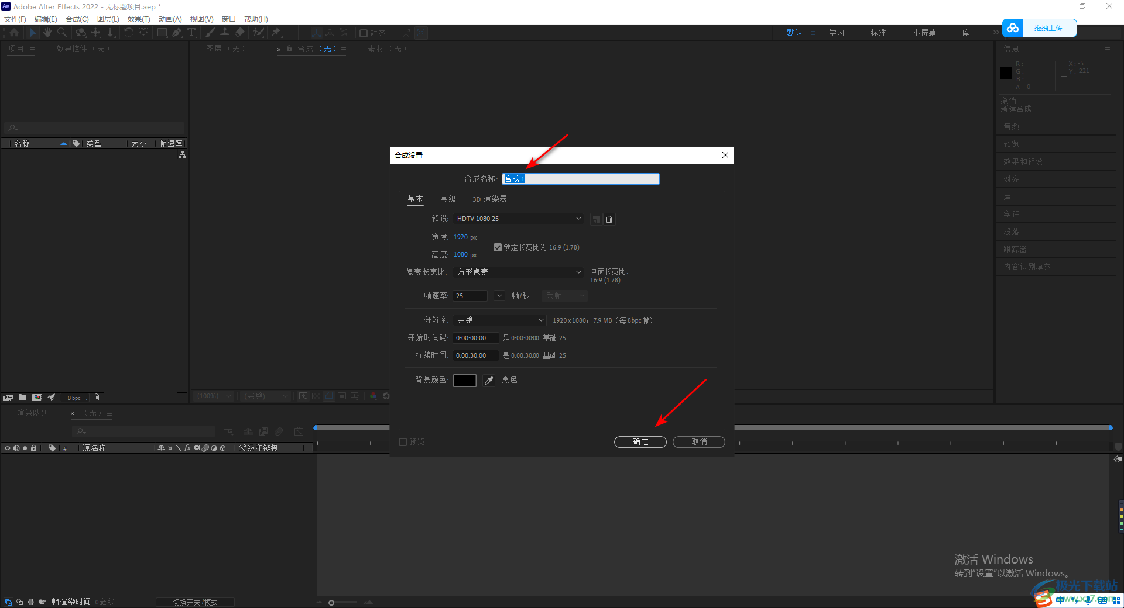Click the Home icon in toolbar

(x=14, y=33)
